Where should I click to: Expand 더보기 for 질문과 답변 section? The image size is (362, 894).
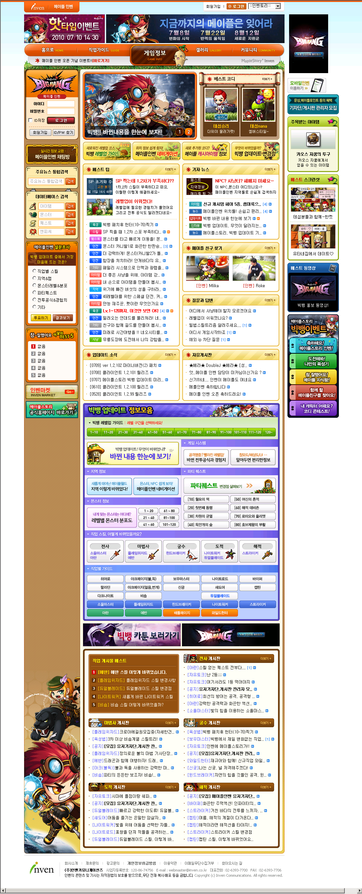pyautogui.click(x=270, y=300)
